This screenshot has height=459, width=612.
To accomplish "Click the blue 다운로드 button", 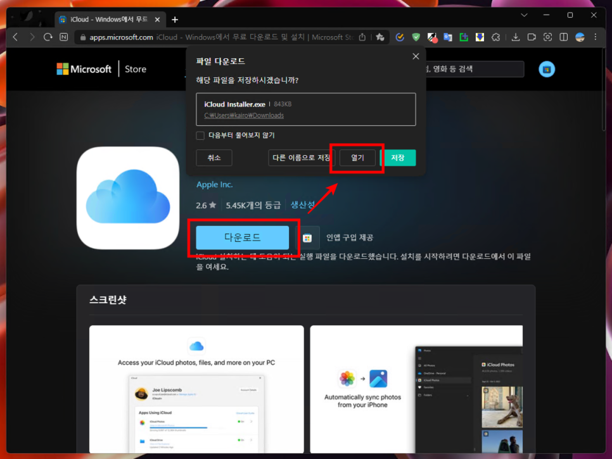I will coord(243,237).
